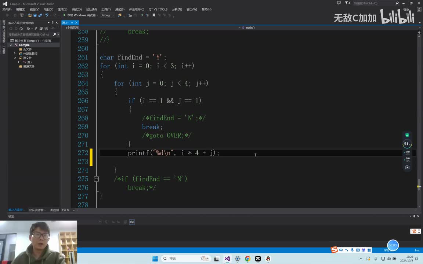Click the Sogou voice input microphone
423x264 pixels.
point(352,250)
